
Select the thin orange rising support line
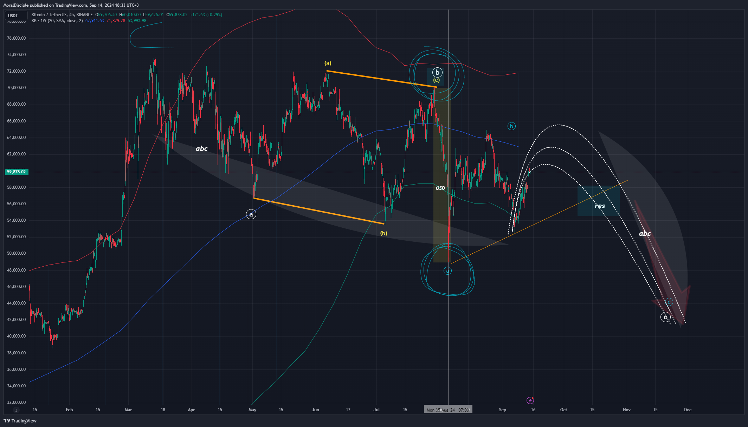(539, 222)
